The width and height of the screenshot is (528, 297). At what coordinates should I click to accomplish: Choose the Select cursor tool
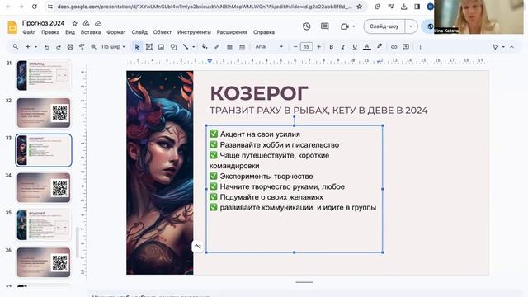[137, 47]
